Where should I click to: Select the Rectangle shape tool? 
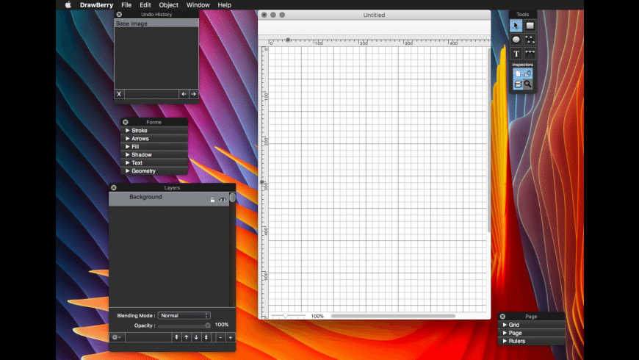click(x=530, y=26)
